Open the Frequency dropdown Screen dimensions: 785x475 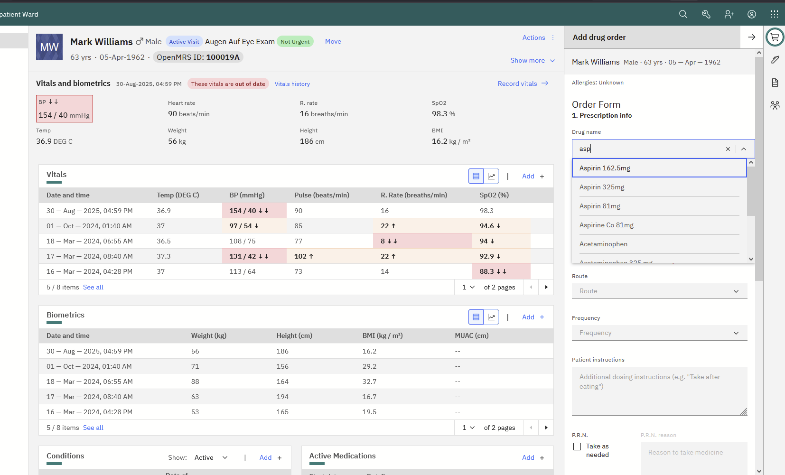659,333
